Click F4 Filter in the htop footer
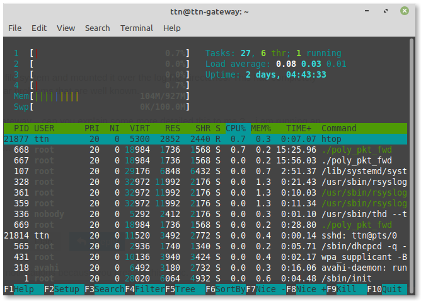The width and height of the screenshot is (421, 301). (145, 289)
